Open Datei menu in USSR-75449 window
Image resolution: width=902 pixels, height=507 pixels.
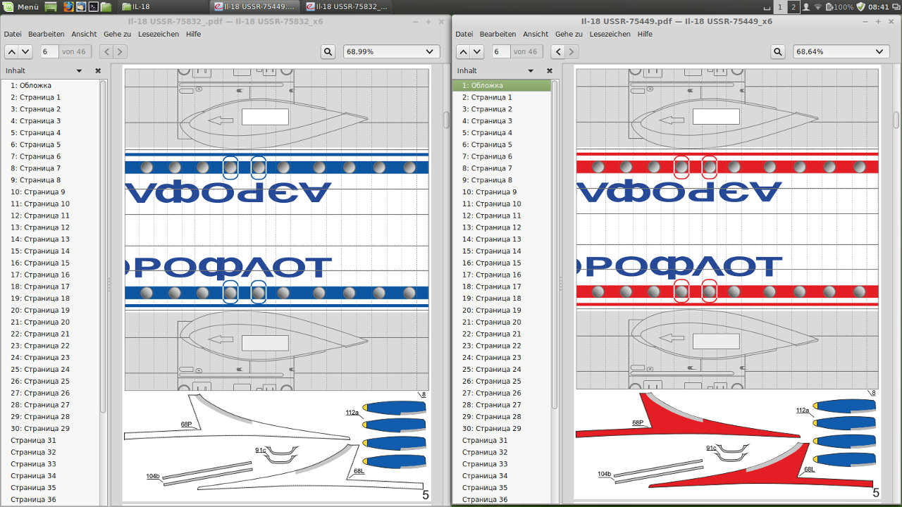(464, 34)
